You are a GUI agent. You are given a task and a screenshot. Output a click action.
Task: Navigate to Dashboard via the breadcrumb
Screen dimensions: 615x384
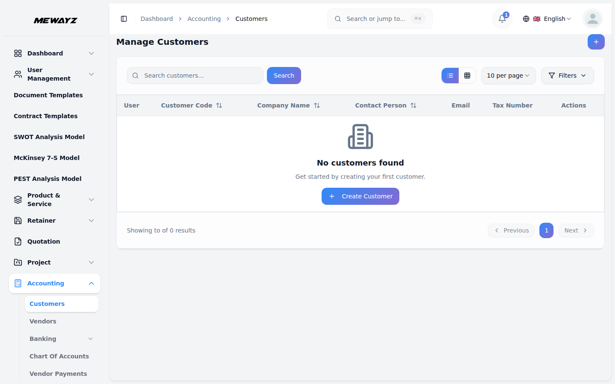(156, 19)
